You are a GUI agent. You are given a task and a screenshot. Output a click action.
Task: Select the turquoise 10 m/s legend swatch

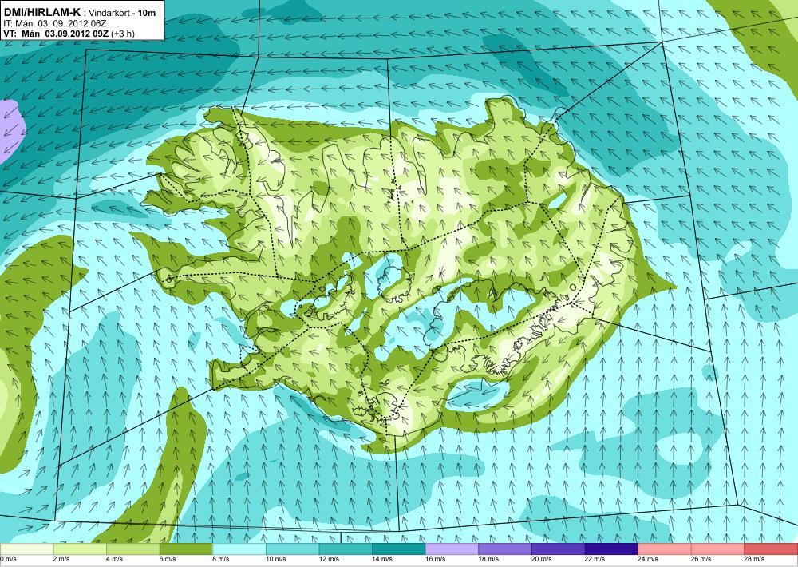click(292, 549)
